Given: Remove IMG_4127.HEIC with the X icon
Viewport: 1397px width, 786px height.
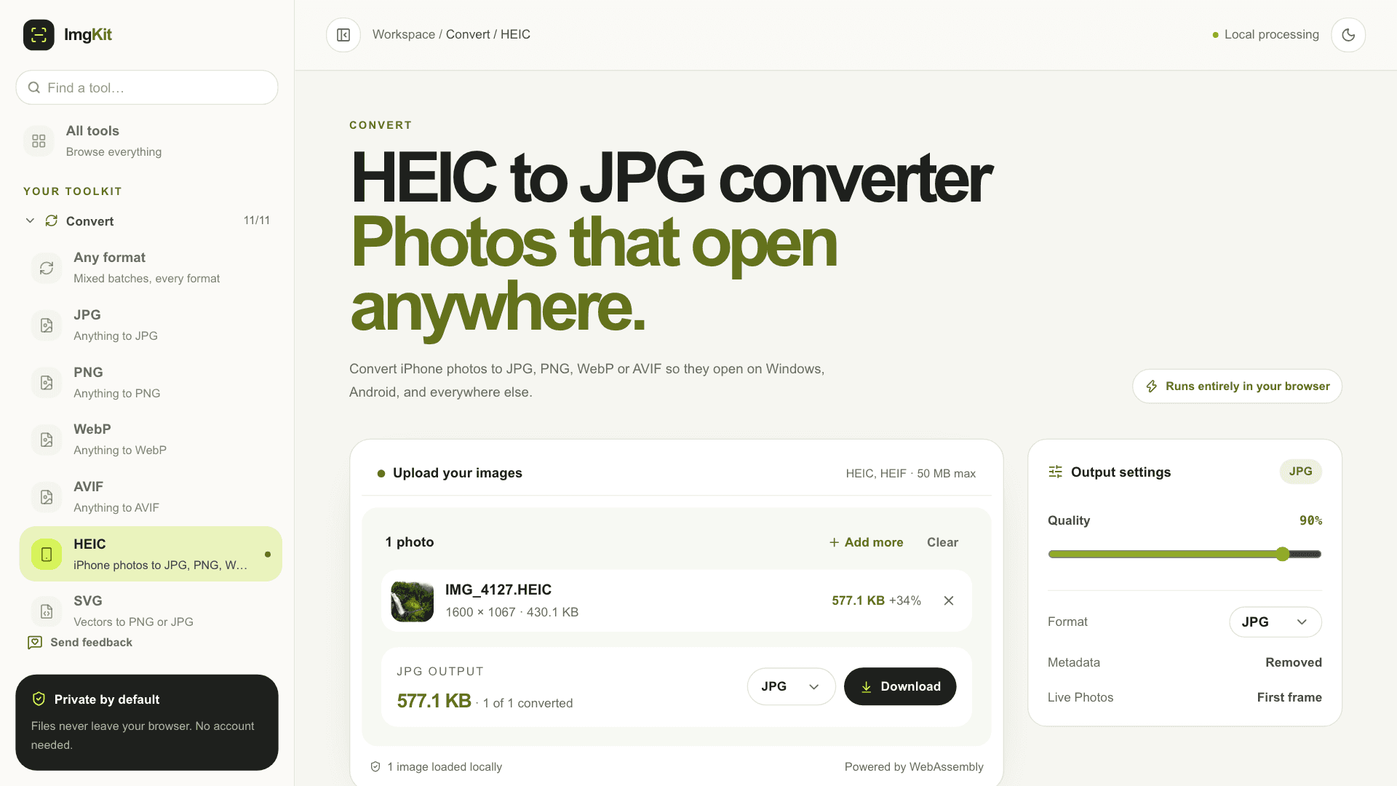Looking at the screenshot, I should (949, 600).
